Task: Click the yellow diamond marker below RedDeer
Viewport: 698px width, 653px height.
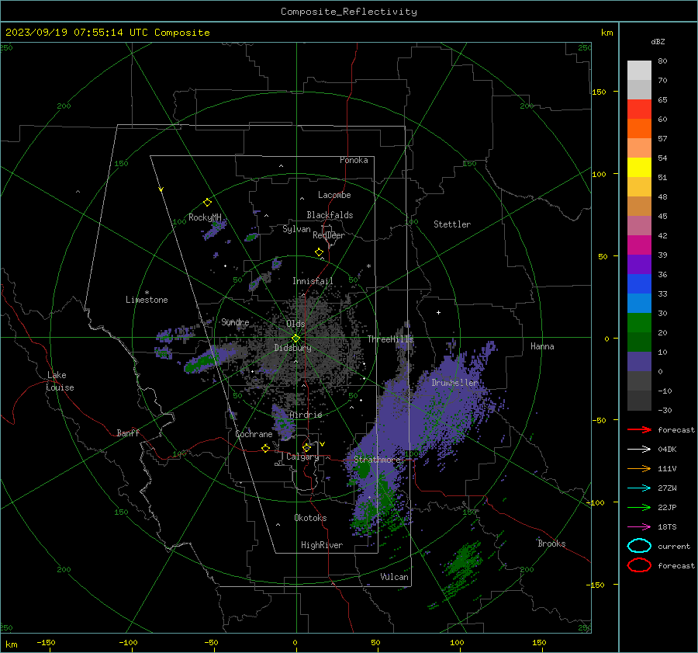Action: (319, 252)
